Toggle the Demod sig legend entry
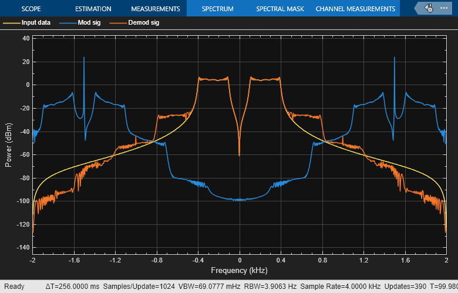458x293 pixels. [x=143, y=23]
